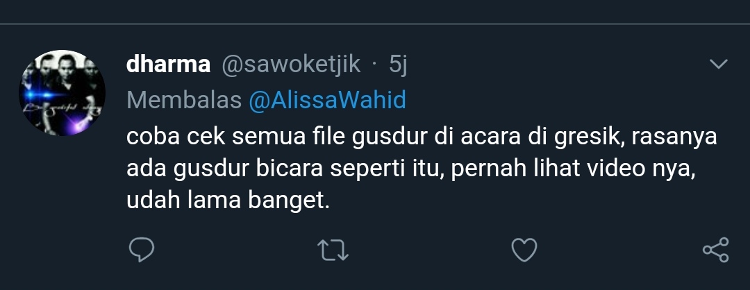Click the tweet line starting with coba cek
The width and height of the screenshot is (750, 290).
[x=422, y=137]
